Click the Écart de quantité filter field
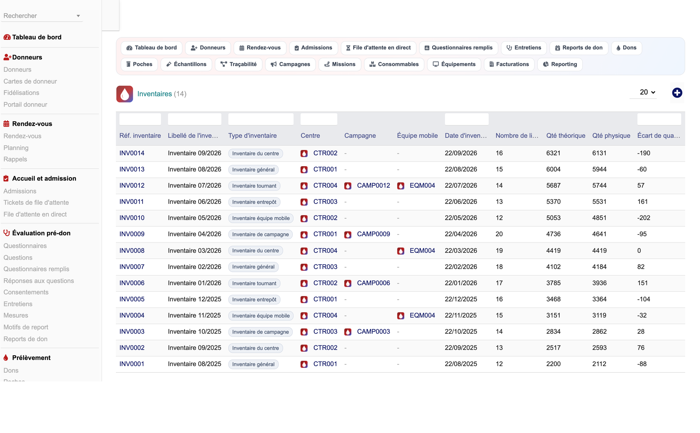 [x=659, y=119]
